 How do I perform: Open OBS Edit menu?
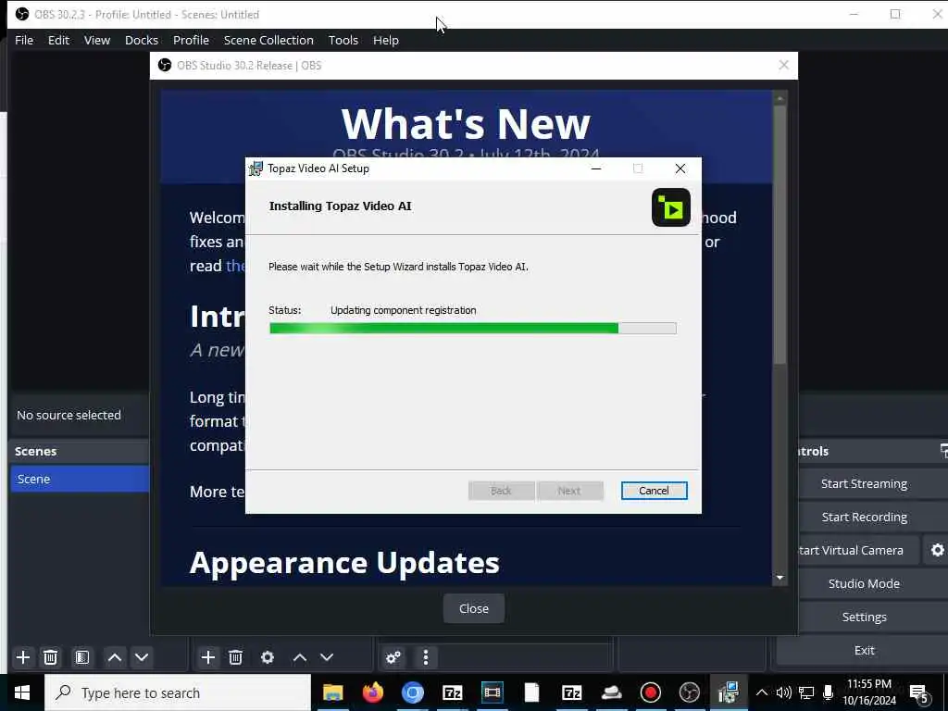tap(58, 40)
